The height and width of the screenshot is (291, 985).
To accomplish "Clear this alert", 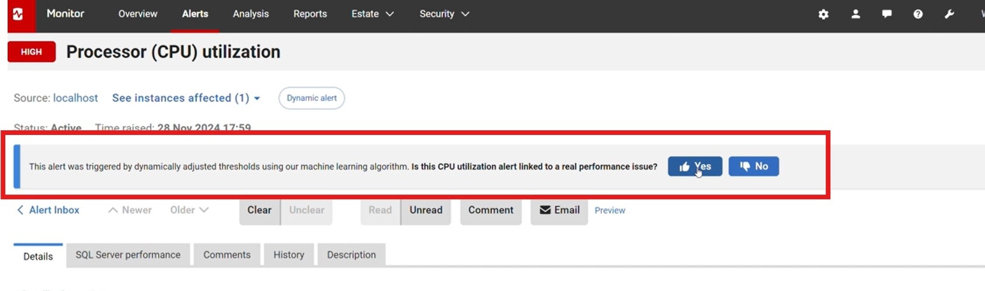I will 259,210.
